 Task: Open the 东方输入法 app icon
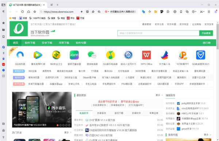(x=165, y=55)
